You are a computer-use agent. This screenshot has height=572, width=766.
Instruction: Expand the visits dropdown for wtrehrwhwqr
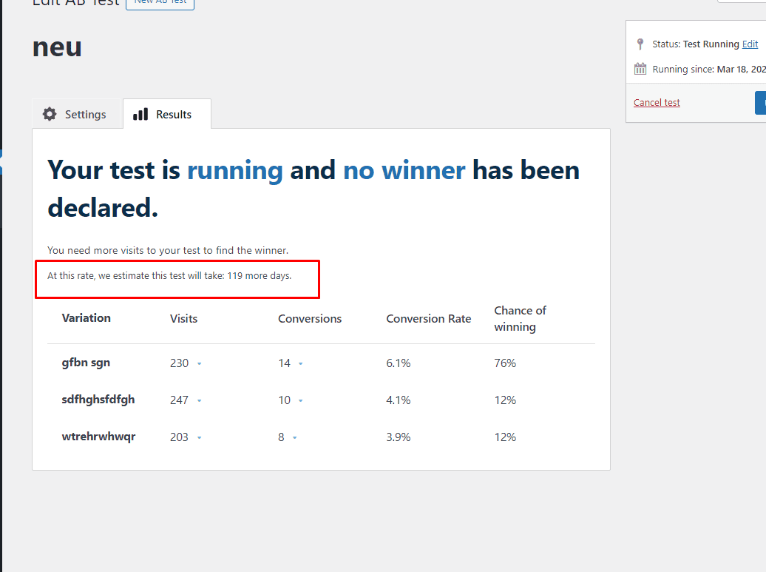200,437
